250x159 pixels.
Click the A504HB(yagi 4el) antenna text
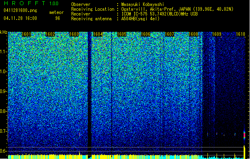pyautogui.click(x=140, y=19)
